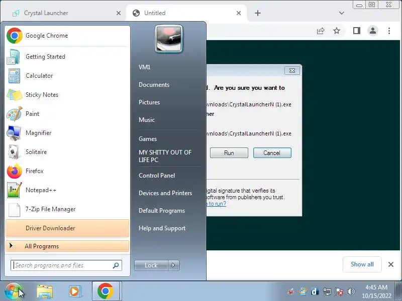Open Chrome tab search chevron
Image resolution: width=402 pixels, height=301 pixels.
click(x=342, y=13)
